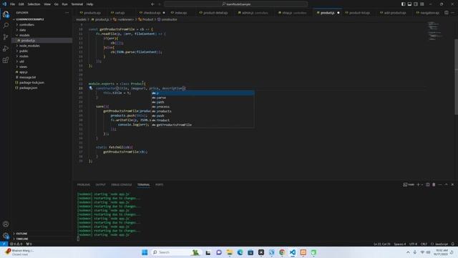Toggle the bottom panel layout button
The image size is (458, 258).
click(409, 4)
